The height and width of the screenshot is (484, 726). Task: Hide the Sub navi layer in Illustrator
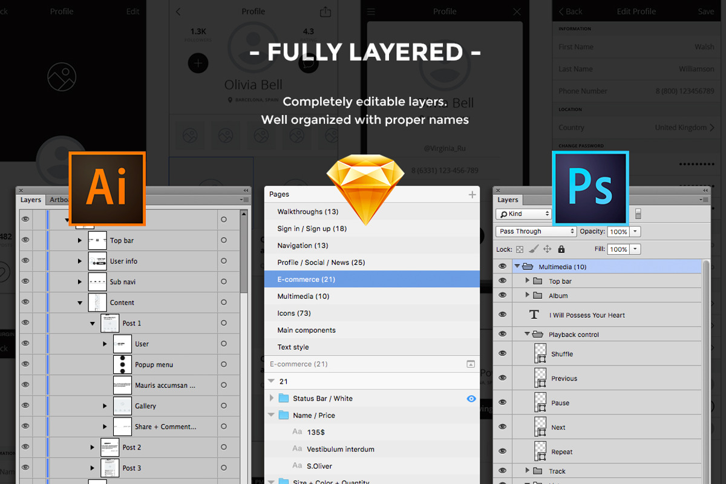pos(25,281)
